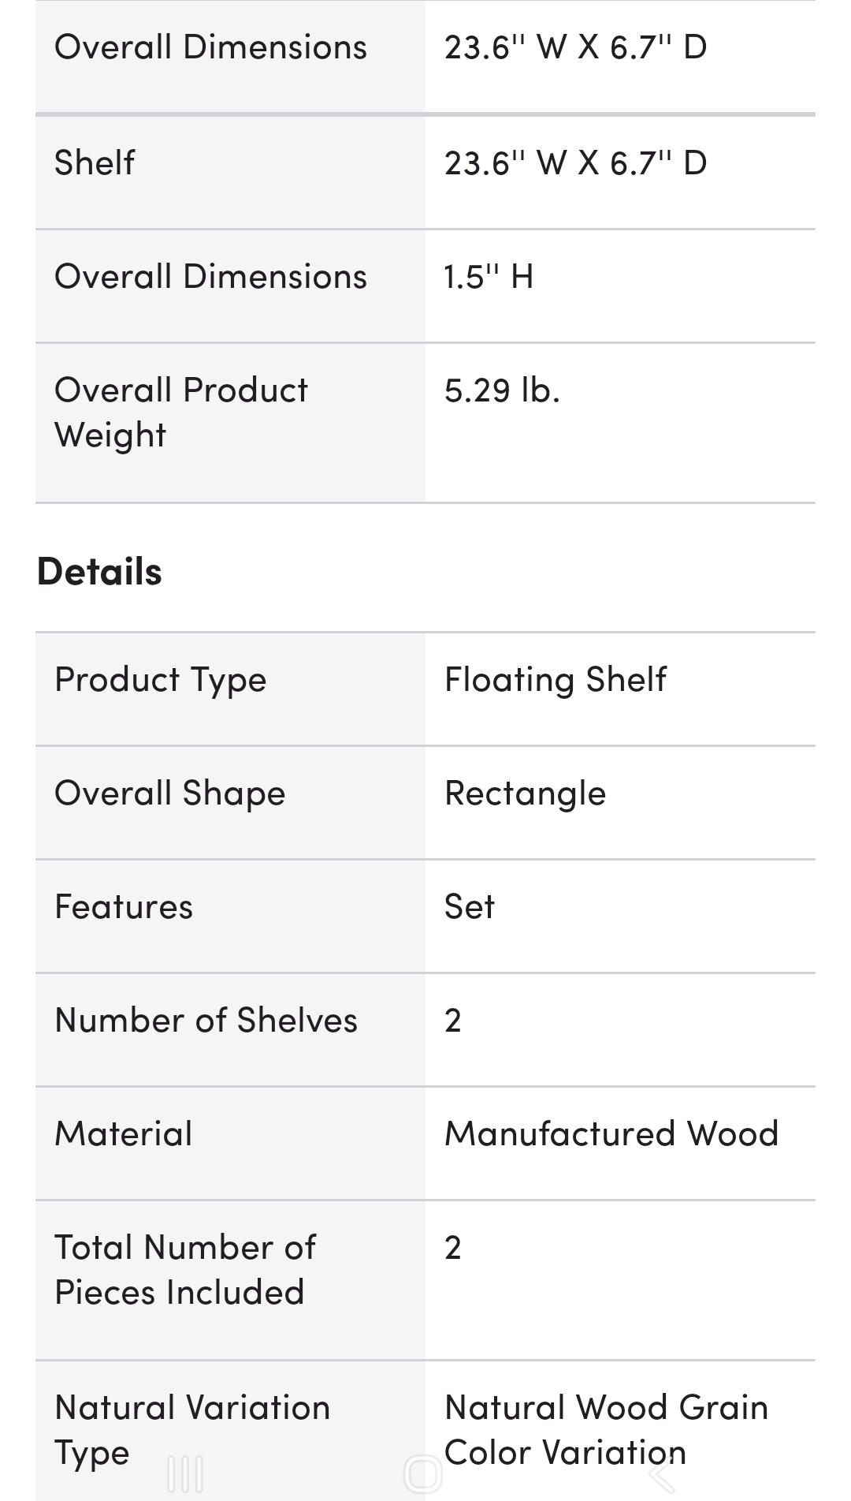Screen dimensions: 851x1501
Task: Select the Rectangle value text
Action: (526, 793)
